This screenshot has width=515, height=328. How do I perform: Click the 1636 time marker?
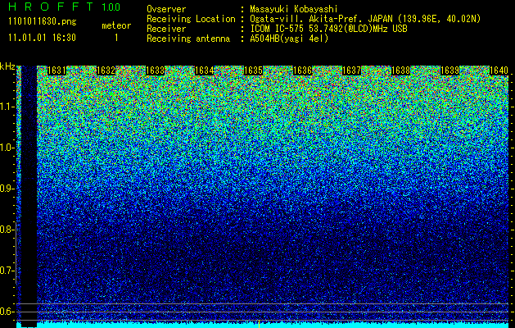pos(302,71)
